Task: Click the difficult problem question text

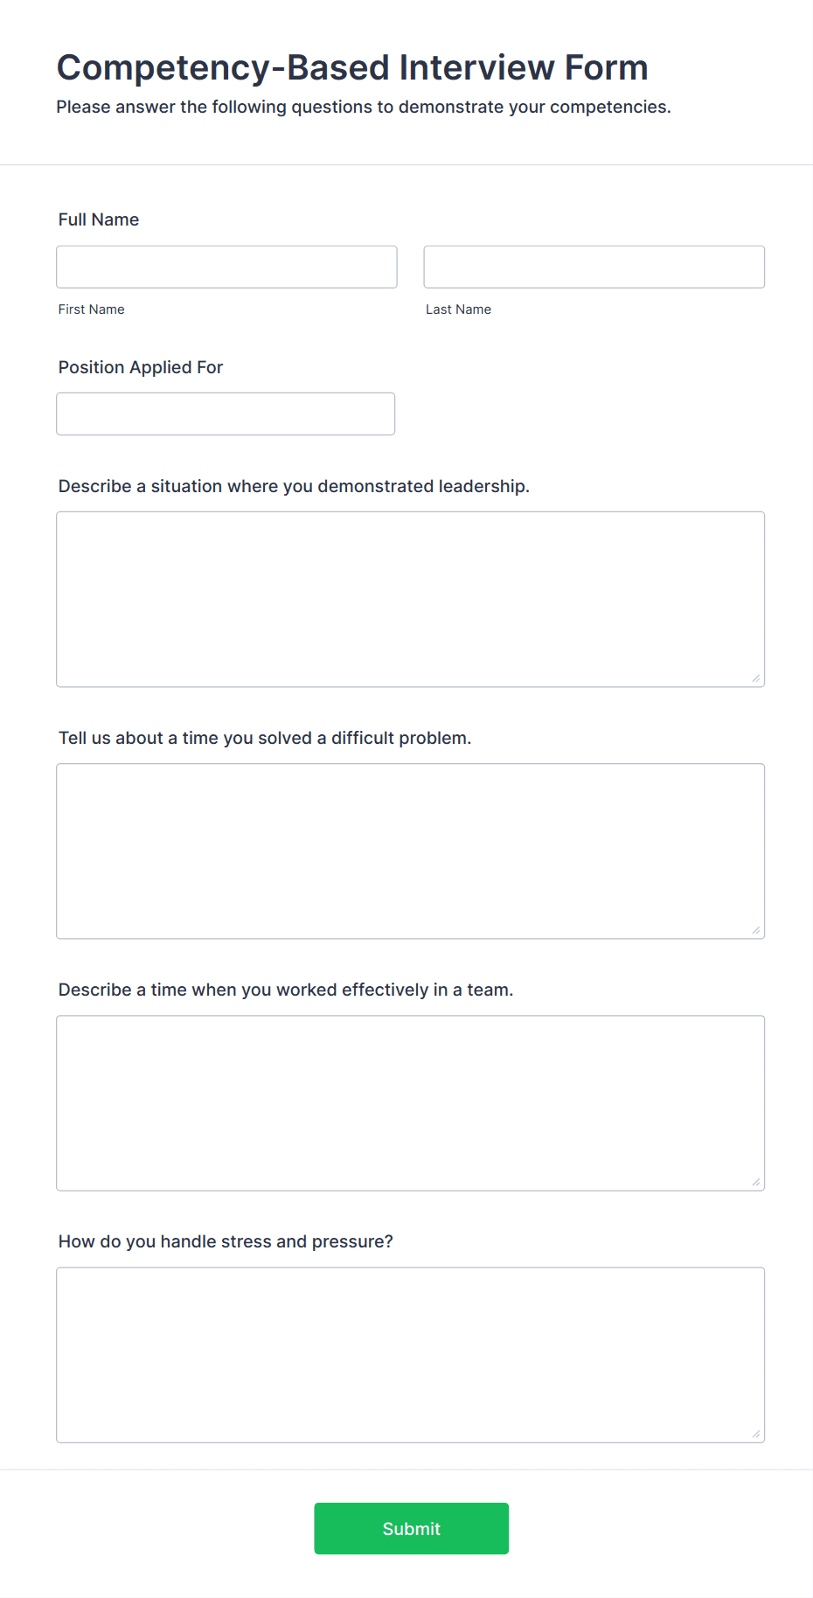Action: [x=264, y=738]
